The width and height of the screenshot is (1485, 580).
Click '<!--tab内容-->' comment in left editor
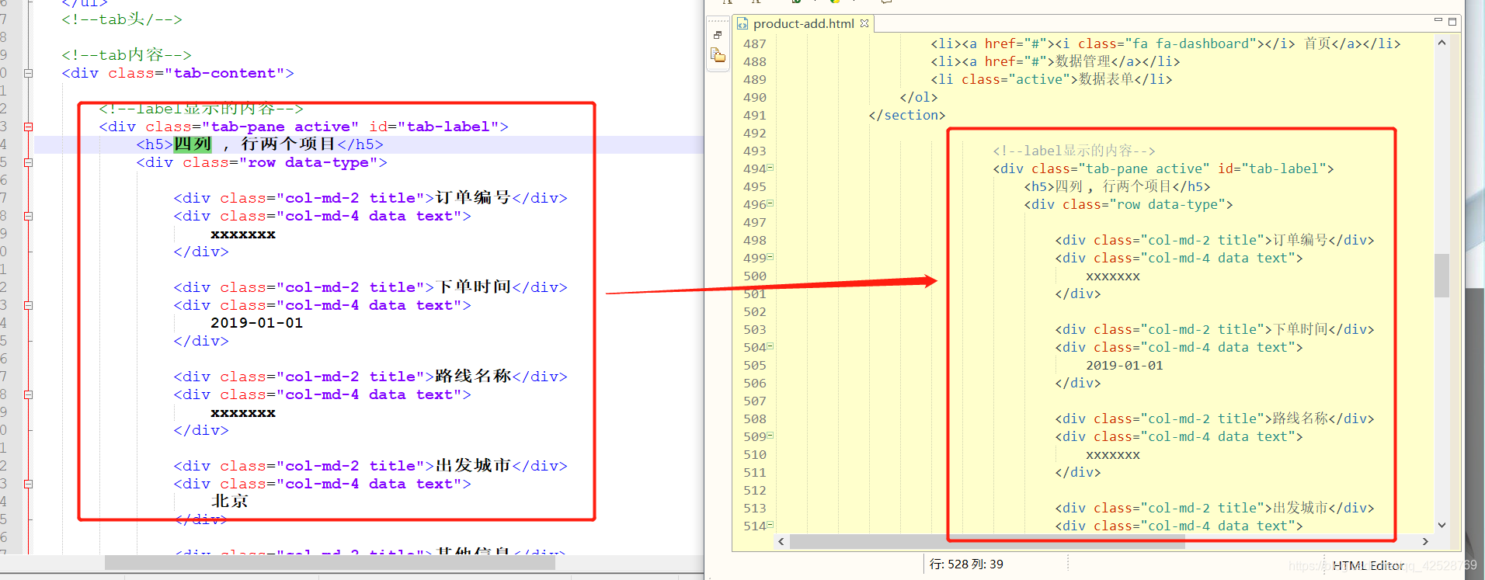(x=127, y=55)
